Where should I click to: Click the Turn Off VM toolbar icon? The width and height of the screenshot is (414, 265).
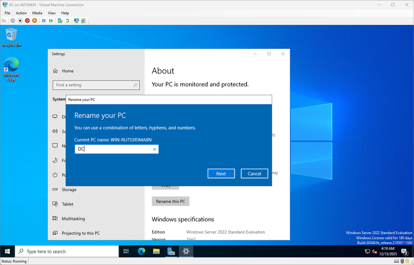pyautogui.click(x=20, y=21)
